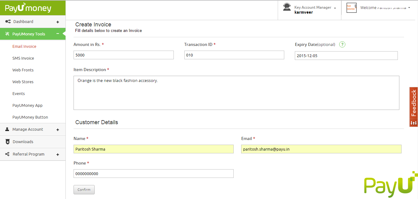
Task: Click the Create Invoice heading
Action: pyautogui.click(x=93, y=25)
